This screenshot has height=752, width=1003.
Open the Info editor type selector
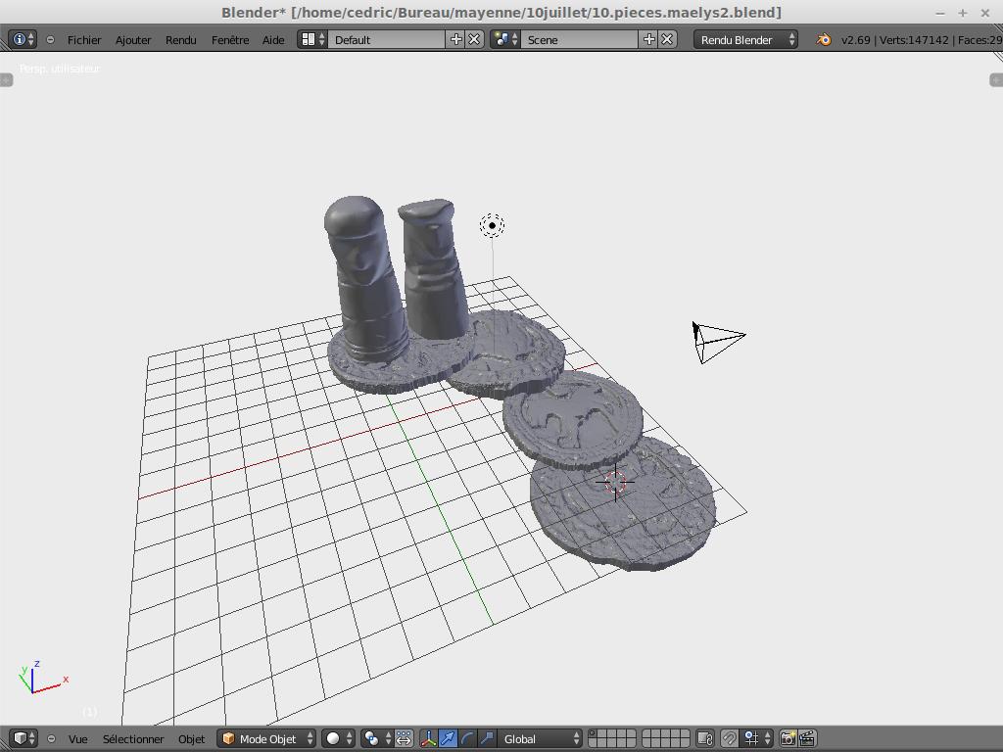22,39
